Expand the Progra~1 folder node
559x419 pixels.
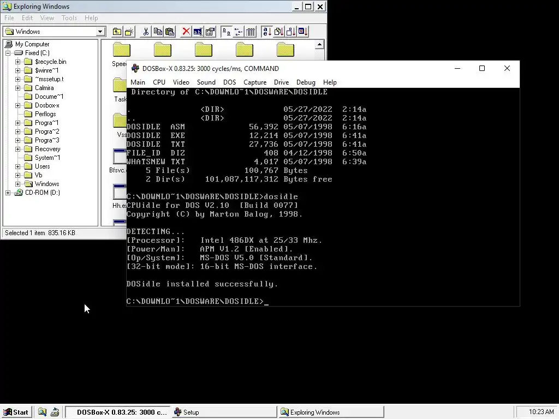(17, 123)
